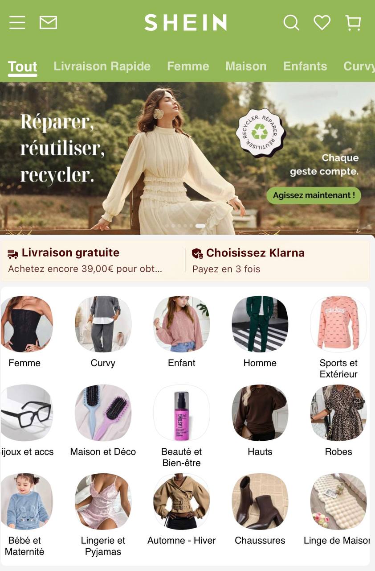The width and height of the screenshot is (375, 571).
Task: Select the Enfants tab
Action: pos(305,66)
